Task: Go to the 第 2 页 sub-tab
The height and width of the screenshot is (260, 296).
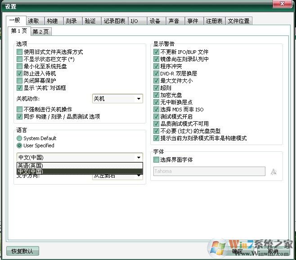Action: pos(40,31)
